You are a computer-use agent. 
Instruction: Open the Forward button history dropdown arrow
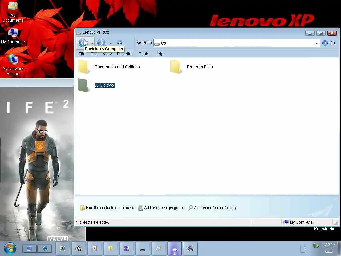pyautogui.click(x=111, y=43)
